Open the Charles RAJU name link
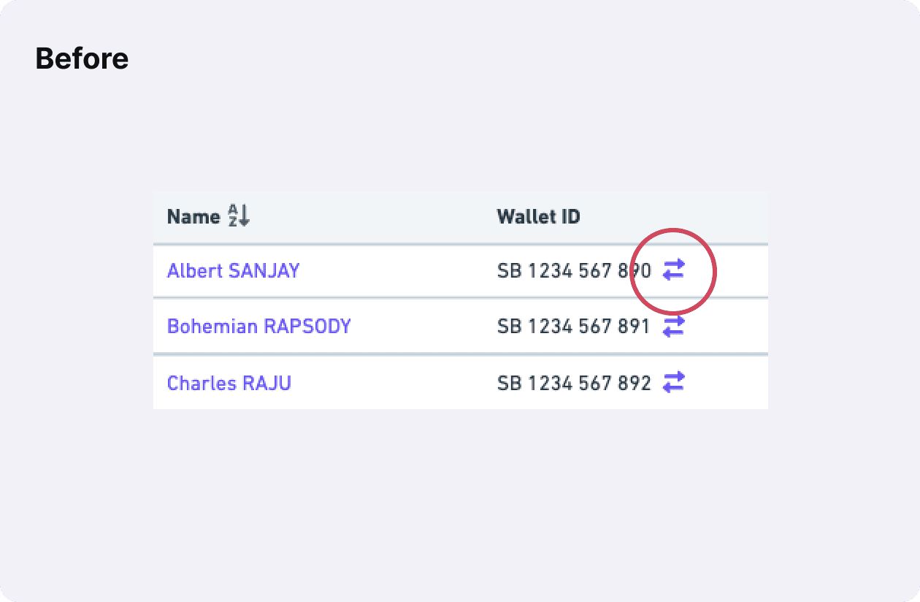The height and width of the screenshot is (602, 920). coord(229,383)
